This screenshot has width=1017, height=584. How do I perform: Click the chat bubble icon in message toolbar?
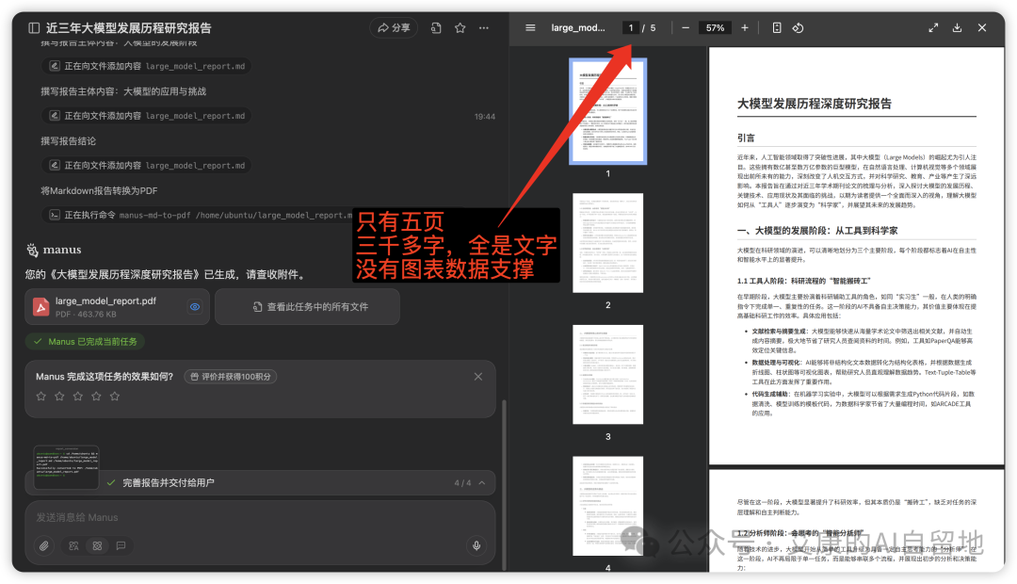(x=121, y=545)
